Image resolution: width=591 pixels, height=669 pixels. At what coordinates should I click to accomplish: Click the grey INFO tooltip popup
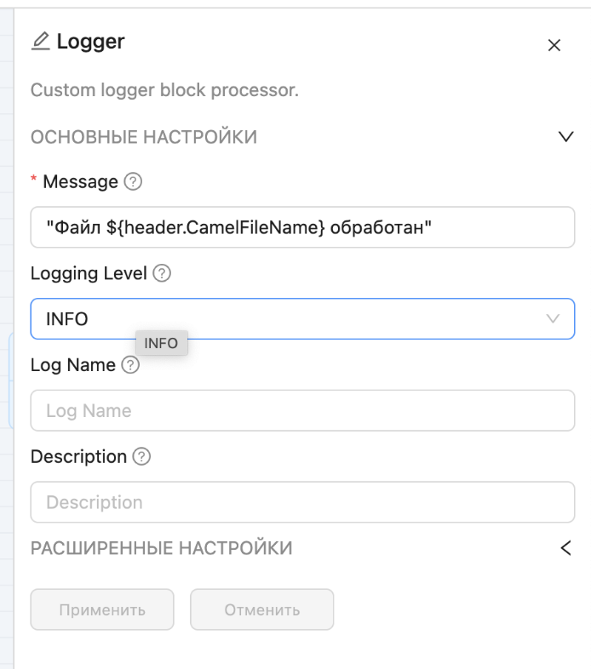(x=161, y=343)
